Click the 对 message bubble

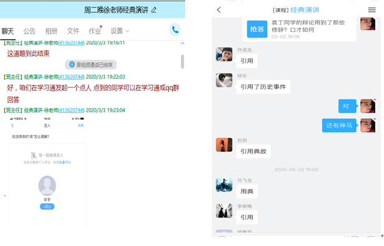(347, 106)
